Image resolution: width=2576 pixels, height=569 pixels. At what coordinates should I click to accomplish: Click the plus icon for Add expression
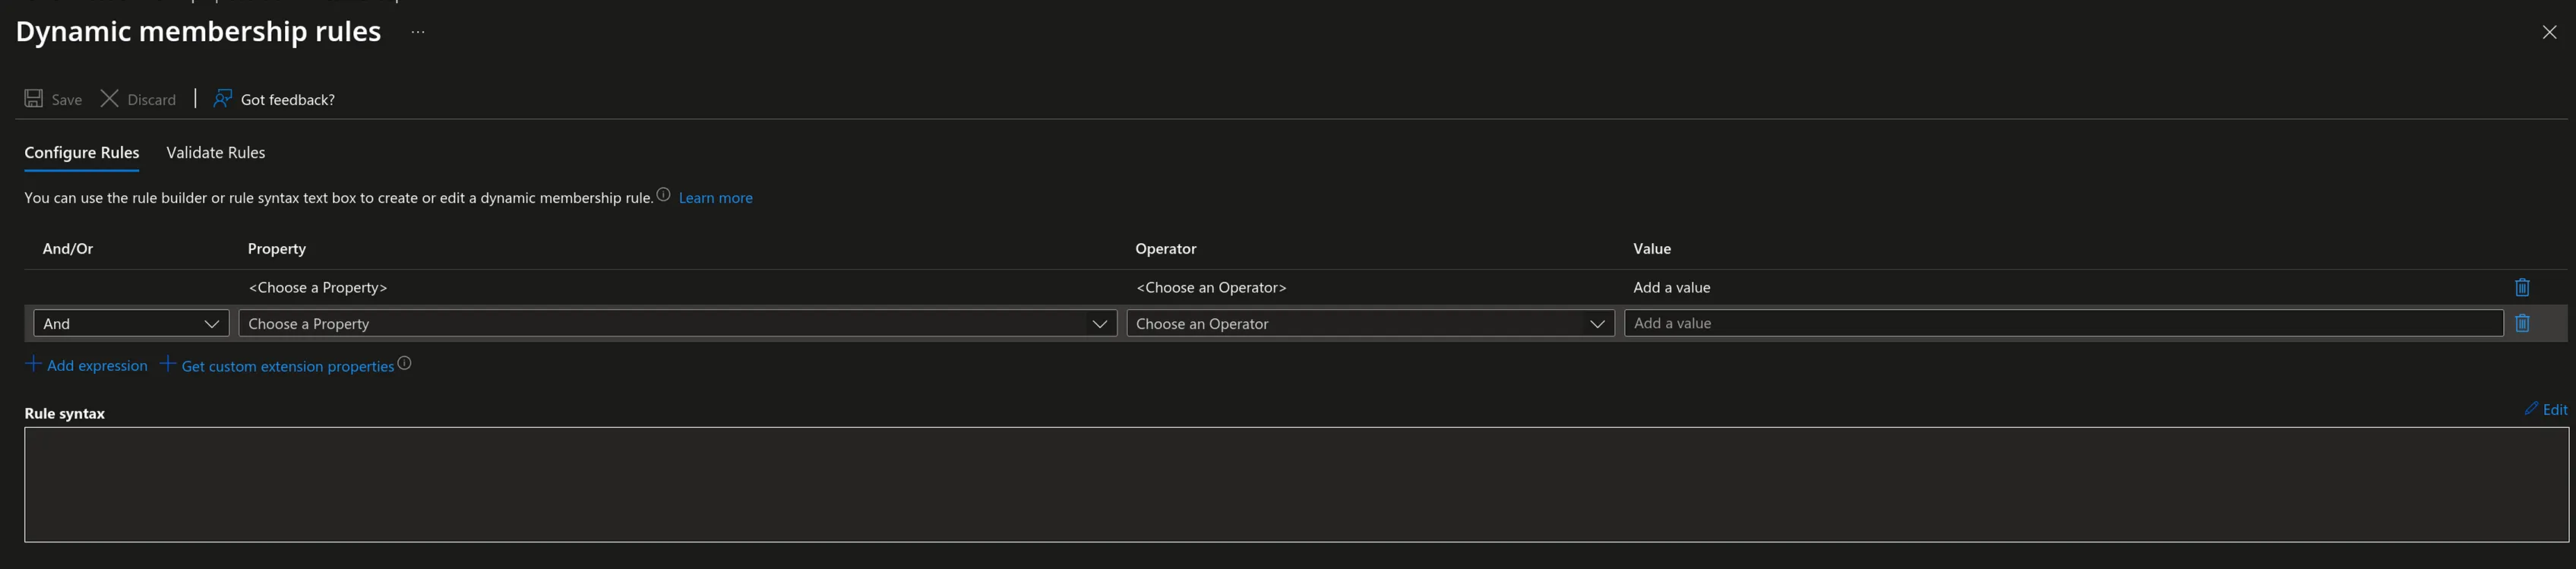point(33,364)
